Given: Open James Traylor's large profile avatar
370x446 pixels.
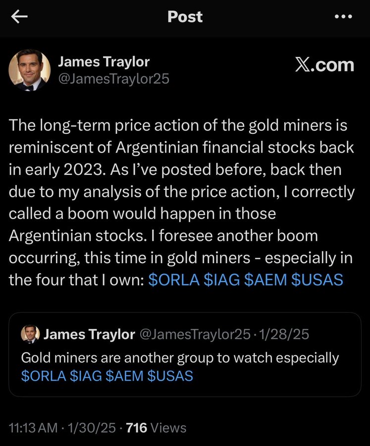Looking at the screenshot, I should point(30,70).
